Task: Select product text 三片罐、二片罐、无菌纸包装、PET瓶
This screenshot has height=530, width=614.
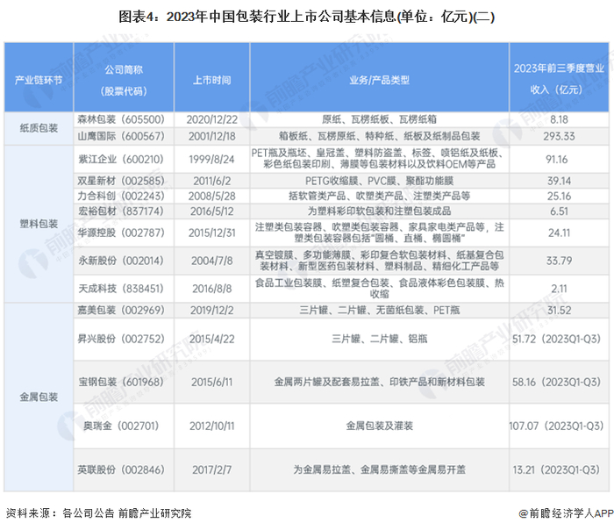Action: click(379, 311)
